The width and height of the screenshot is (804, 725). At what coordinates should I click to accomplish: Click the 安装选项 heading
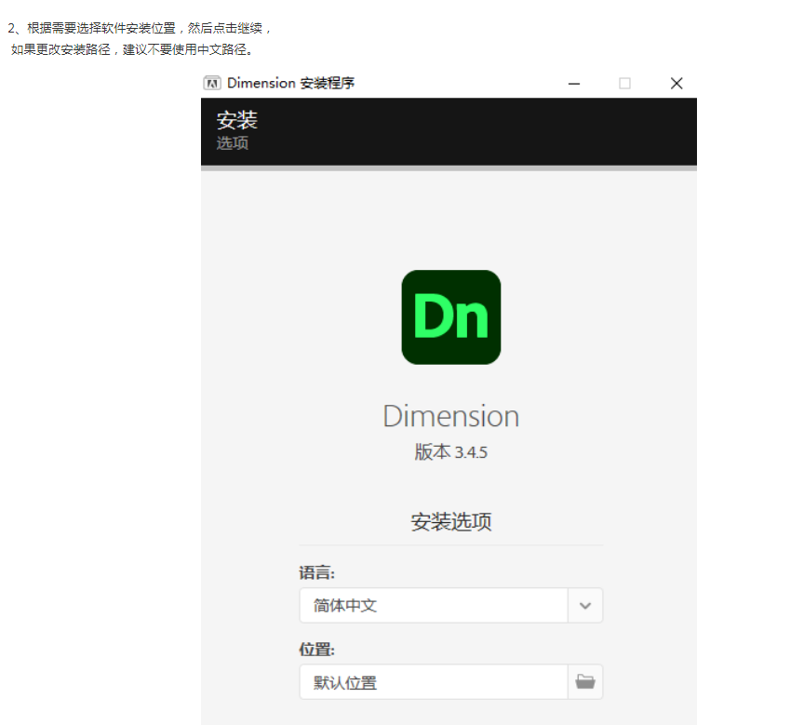tap(451, 522)
